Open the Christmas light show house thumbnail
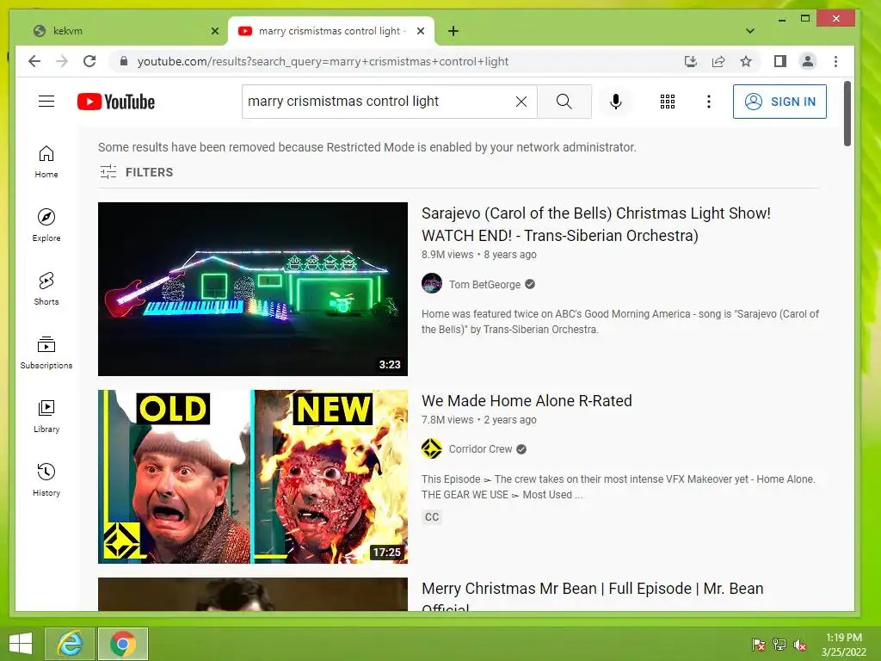881x661 pixels. (x=253, y=289)
